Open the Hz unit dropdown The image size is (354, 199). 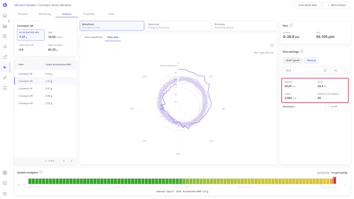tap(339, 71)
